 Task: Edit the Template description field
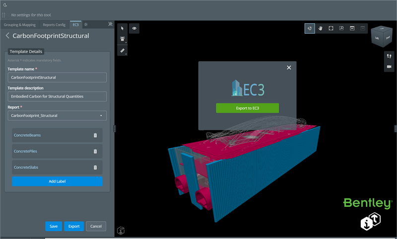pos(57,96)
